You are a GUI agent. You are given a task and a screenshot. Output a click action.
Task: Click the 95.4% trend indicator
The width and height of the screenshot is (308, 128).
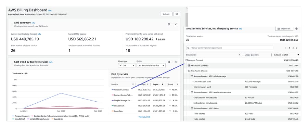(x=161, y=39)
